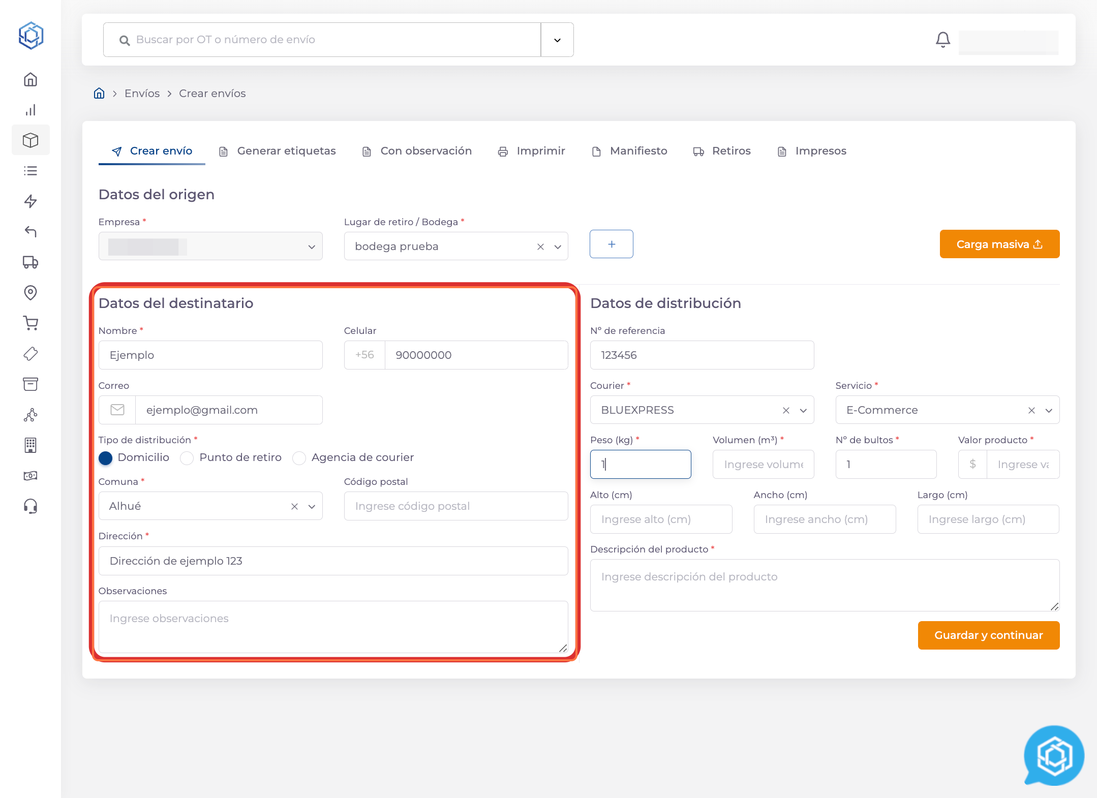Click the Código postal input field
Viewport: 1097px width, 798px height.
(455, 506)
